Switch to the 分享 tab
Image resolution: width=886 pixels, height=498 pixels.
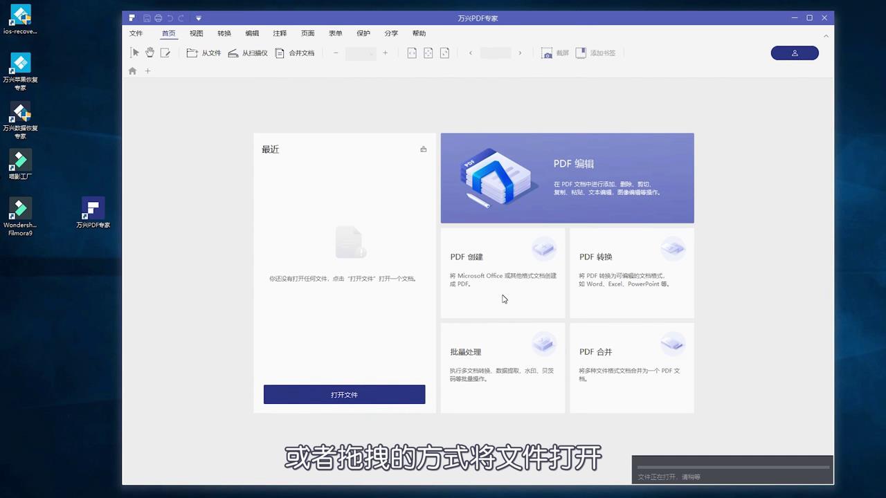pyautogui.click(x=391, y=33)
